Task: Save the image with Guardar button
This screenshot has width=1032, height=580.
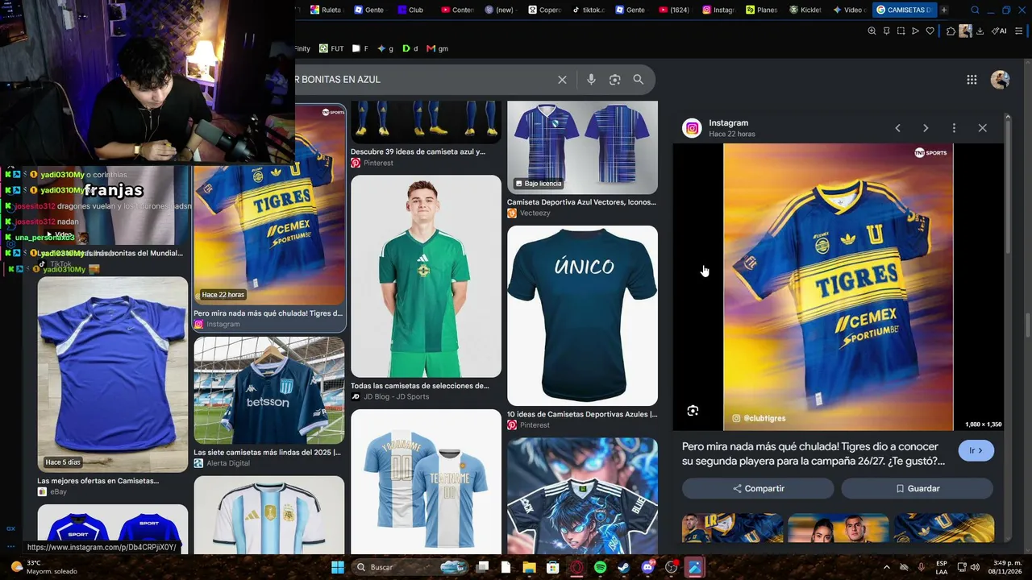Action: [918, 488]
